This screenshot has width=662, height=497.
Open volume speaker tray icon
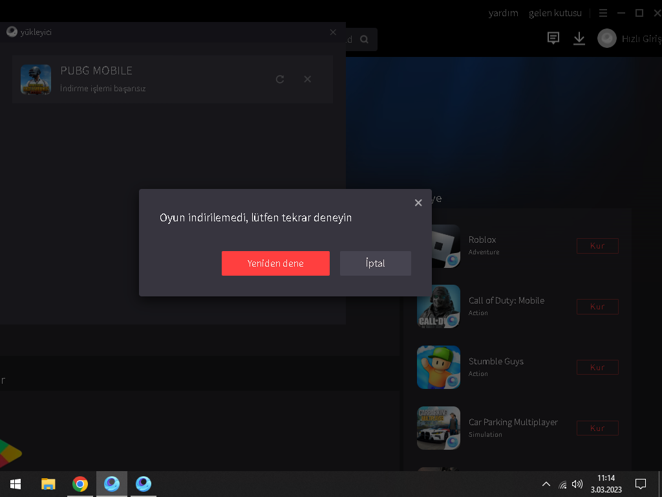[577, 484]
